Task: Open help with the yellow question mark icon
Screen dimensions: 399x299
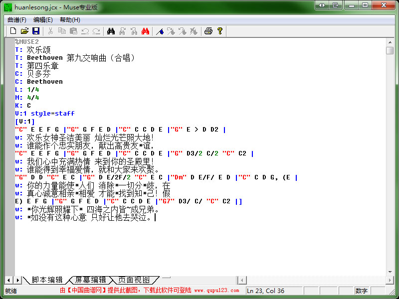Action: click(219, 31)
